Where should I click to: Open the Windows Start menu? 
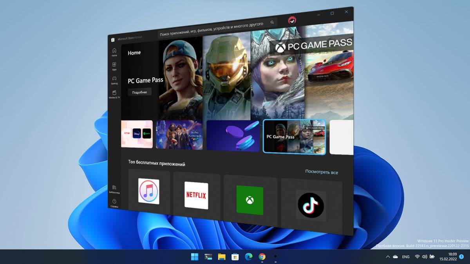click(x=194, y=257)
